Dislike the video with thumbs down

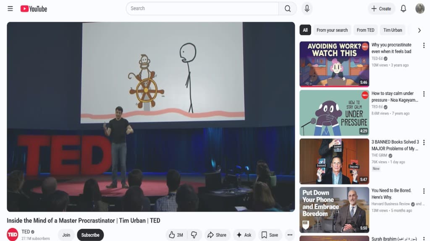click(x=194, y=235)
